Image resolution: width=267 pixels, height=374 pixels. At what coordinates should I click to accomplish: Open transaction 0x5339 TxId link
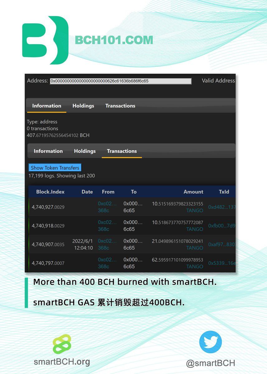pyautogui.click(x=222, y=263)
